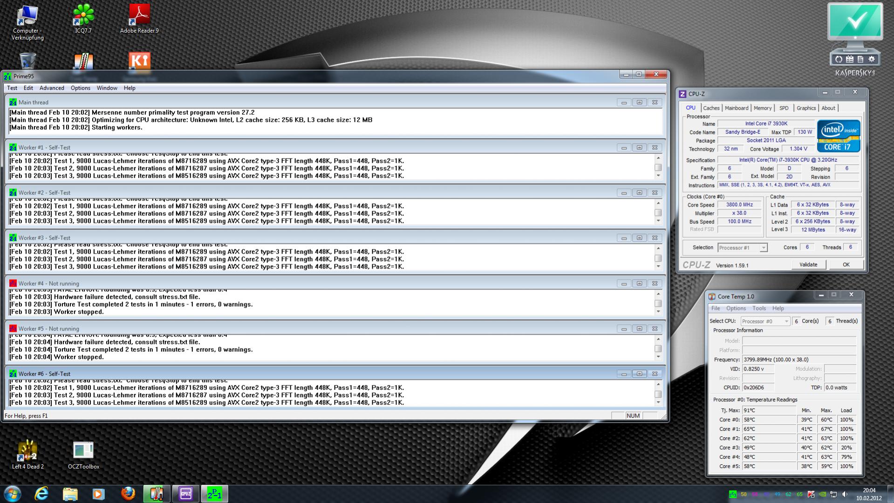Switch to the Mainboard tab in CPU-Z
Screen dimensions: 894x503
[737, 108]
